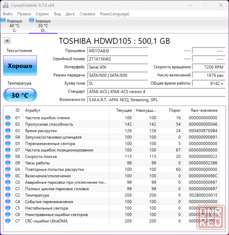Viewport: 229px width, 235px height.
Task: Click status icon for C7 CRC-ошибки UltraDMA
Action: click(8, 221)
